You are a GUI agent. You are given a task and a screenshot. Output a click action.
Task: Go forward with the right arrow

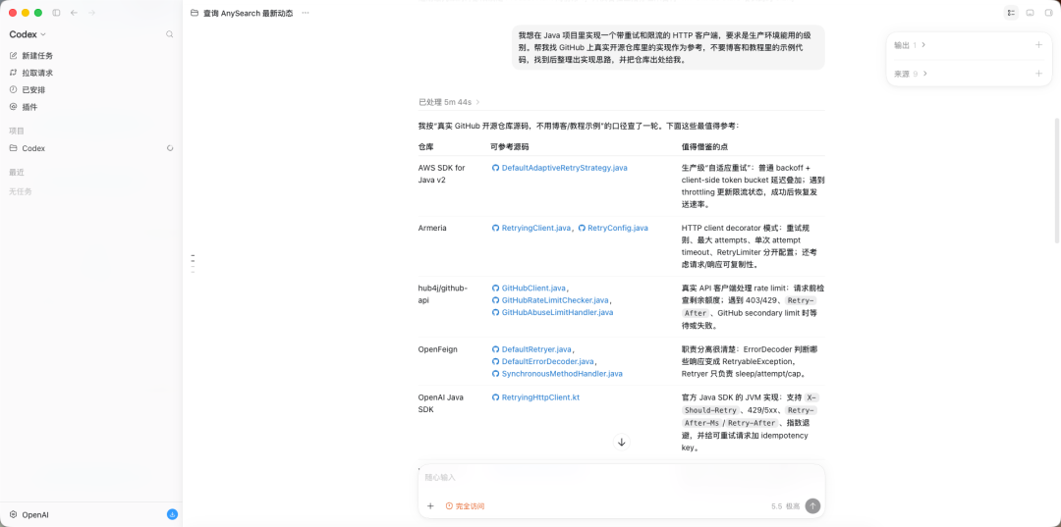(92, 13)
